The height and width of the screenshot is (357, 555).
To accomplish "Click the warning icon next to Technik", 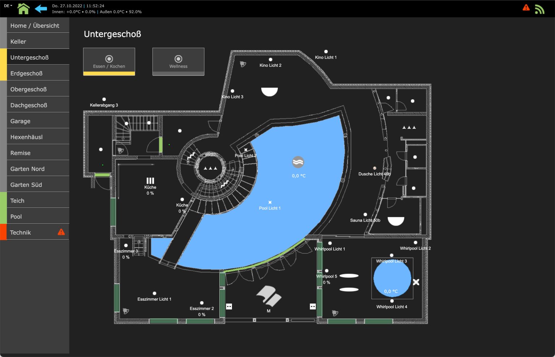I will click(x=61, y=232).
